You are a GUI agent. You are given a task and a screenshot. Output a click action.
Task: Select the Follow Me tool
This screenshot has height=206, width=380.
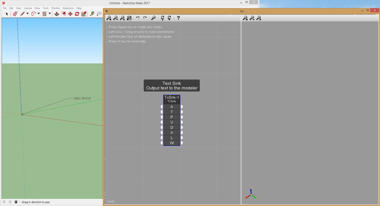pyautogui.click(x=63, y=14)
